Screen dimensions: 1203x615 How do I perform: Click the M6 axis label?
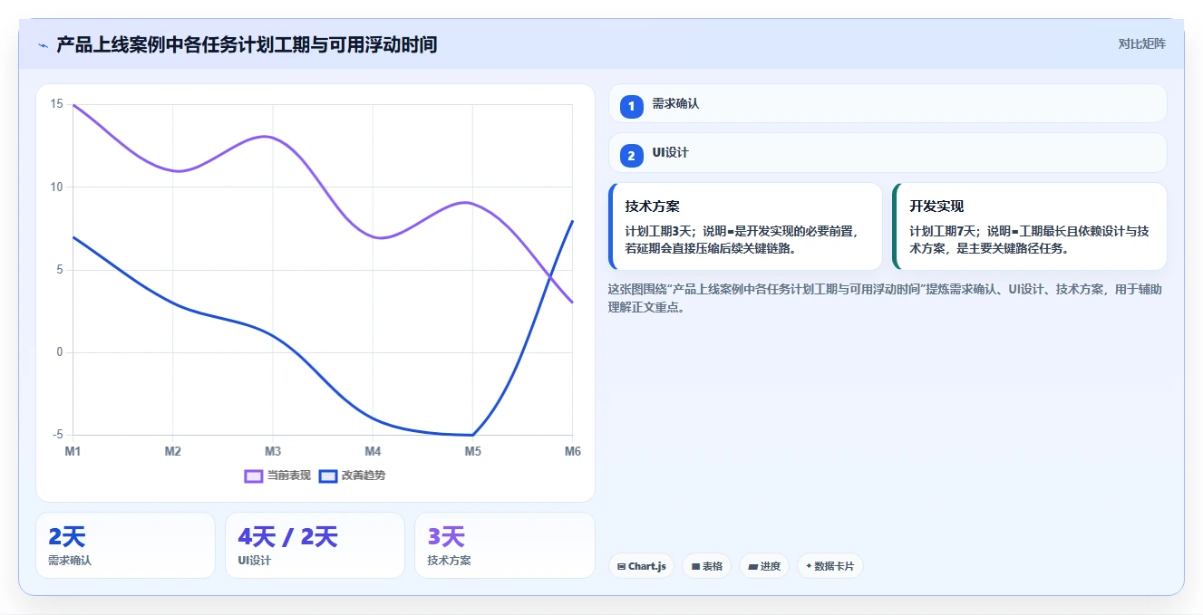click(x=573, y=451)
